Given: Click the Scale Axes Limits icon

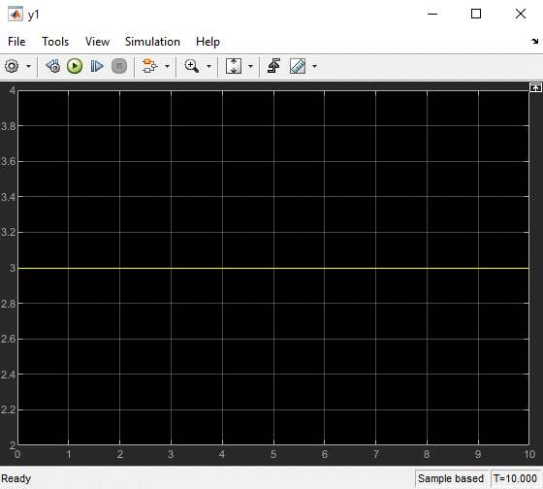Looking at the screenshot, I should pos(234,66).
